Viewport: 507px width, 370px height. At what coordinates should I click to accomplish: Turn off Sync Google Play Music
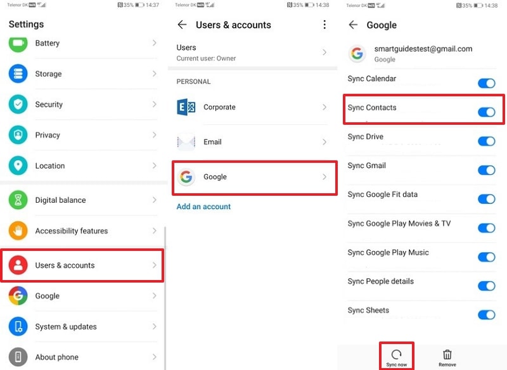click(x=486, y=257)
